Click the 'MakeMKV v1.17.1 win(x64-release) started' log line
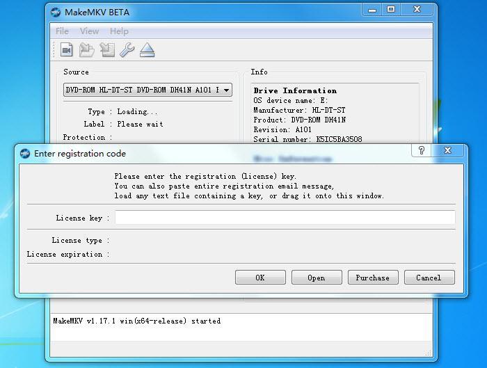The width and height of the screenshot is (487, 368). (x=137, y=321)
